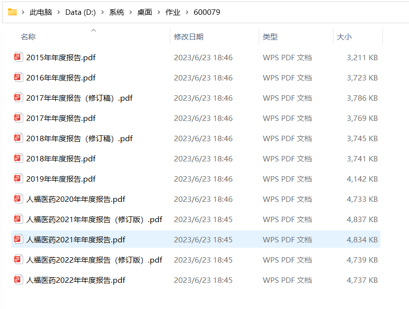Click PDF icon of 人福医药2022年年度报告.pdf
409x309 pixels.
[18, 280]
